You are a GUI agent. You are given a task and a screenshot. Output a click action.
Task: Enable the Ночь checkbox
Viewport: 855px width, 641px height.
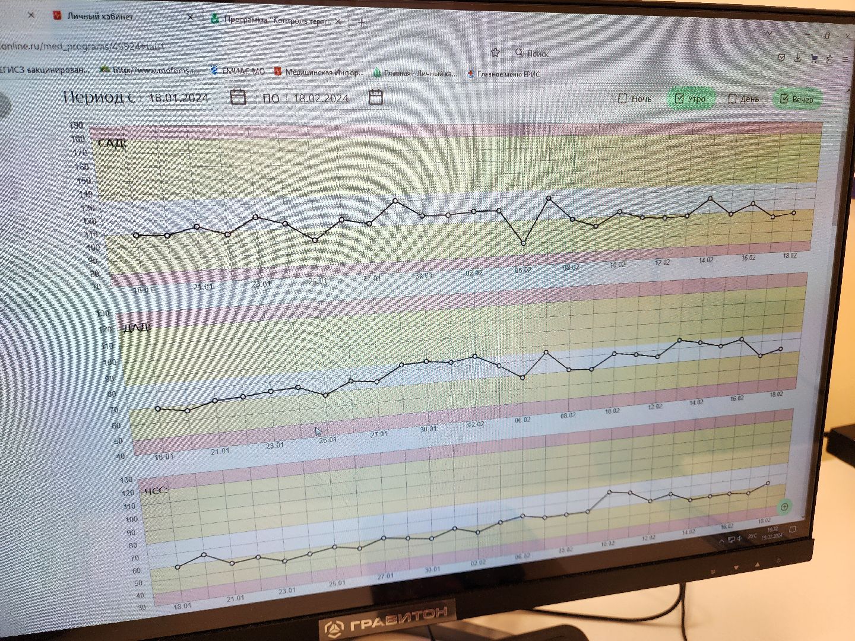click(622, 99)
